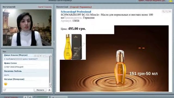Click large amber serum bottle image
Screen dimensions: 174x98
coord(120,67)
